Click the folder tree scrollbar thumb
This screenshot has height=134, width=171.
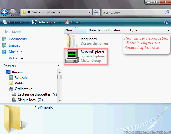coord(60,77)
